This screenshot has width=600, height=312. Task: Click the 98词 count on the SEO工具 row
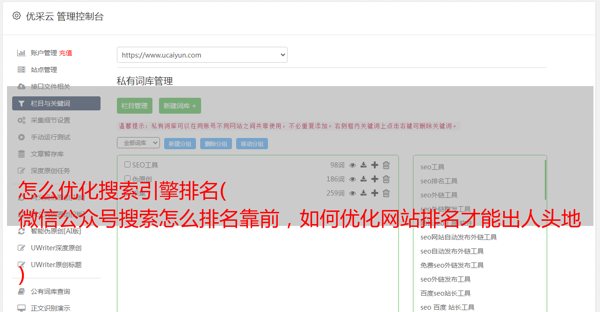pos(337,165)
